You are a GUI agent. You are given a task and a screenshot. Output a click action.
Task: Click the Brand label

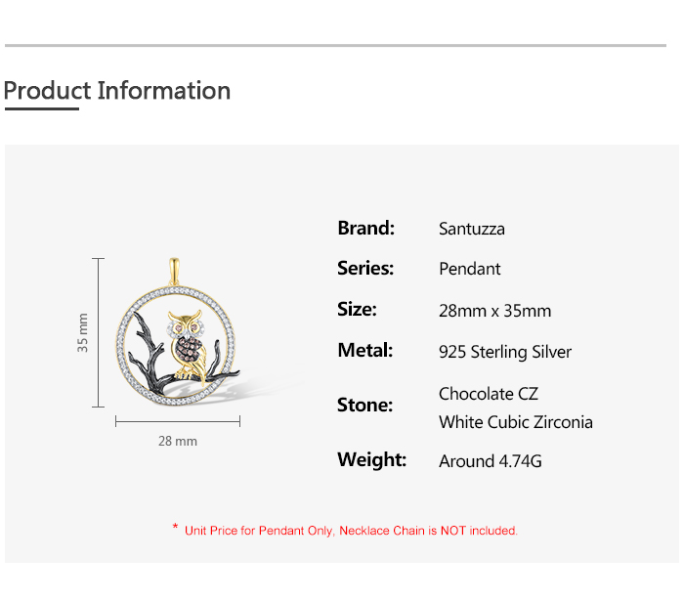[366, 229]
